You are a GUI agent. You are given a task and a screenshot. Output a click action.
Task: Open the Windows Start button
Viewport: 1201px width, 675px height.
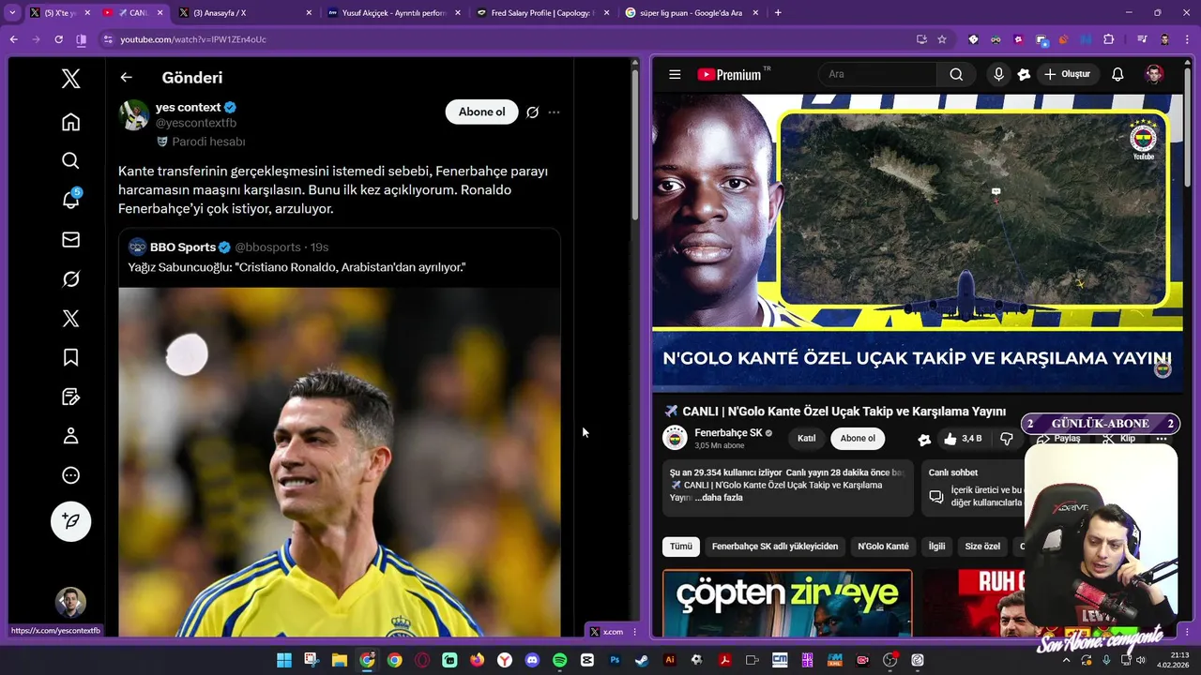[283, 660]
